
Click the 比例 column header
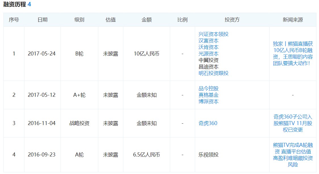pos(182,20)
